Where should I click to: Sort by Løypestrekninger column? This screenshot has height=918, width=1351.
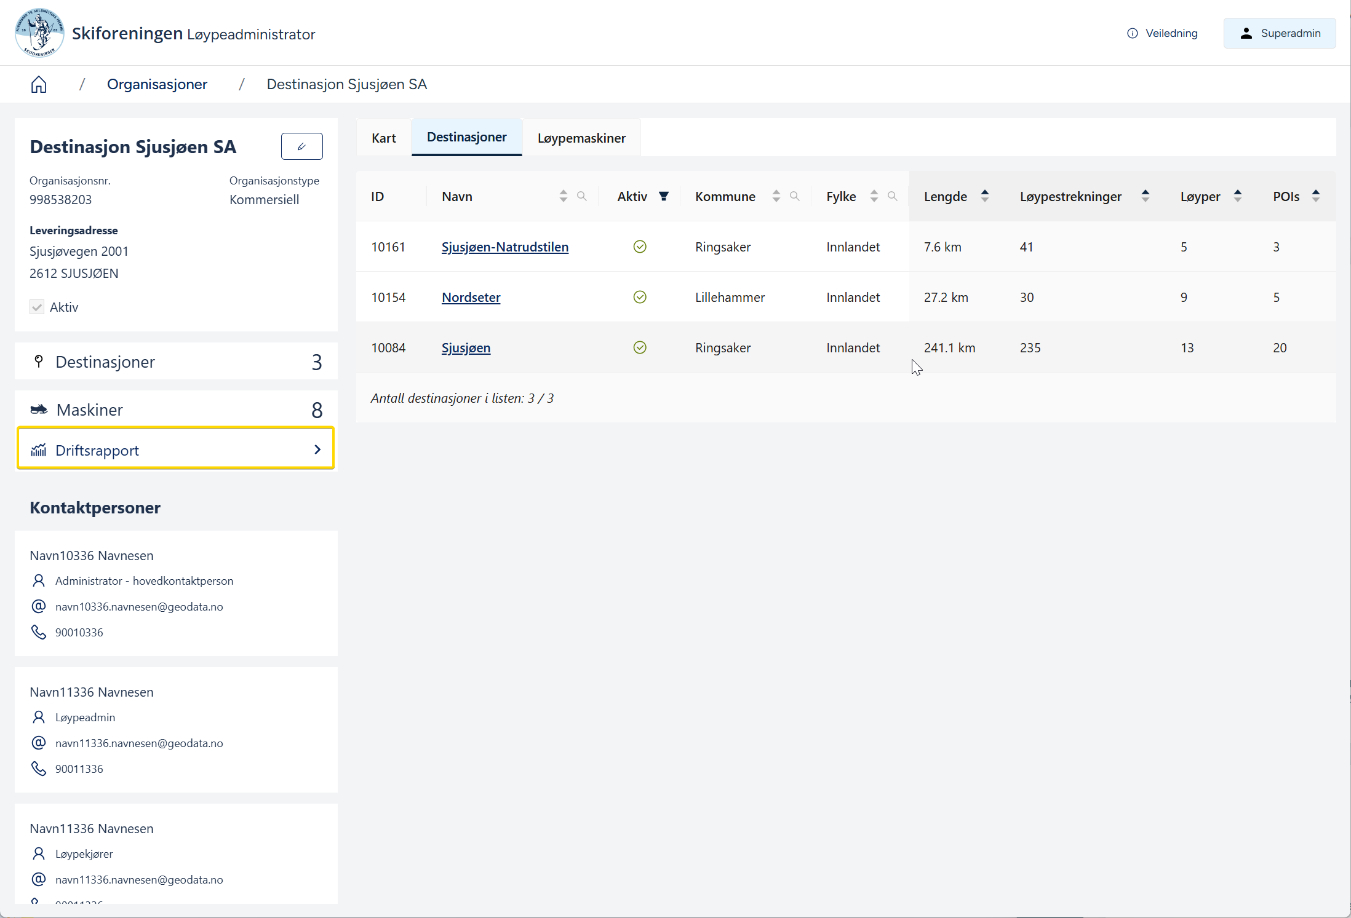click(1145, 196)
